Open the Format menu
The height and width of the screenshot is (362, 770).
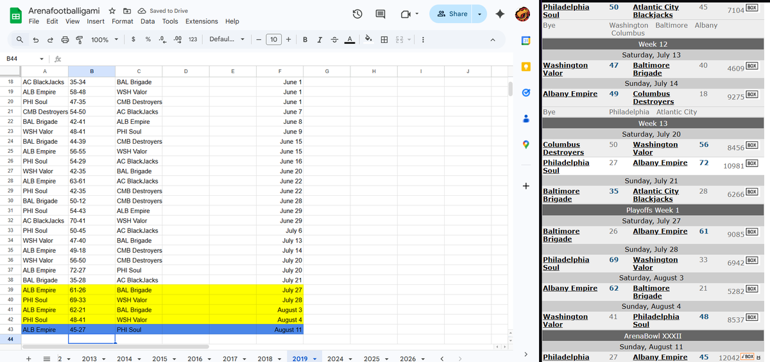point(123,21)
